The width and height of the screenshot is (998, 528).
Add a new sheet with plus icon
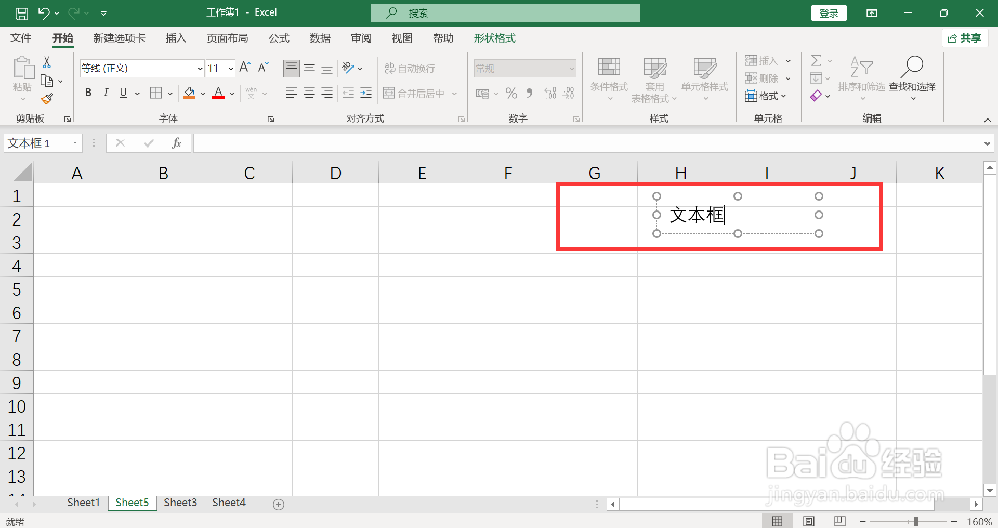coord(279,505)
